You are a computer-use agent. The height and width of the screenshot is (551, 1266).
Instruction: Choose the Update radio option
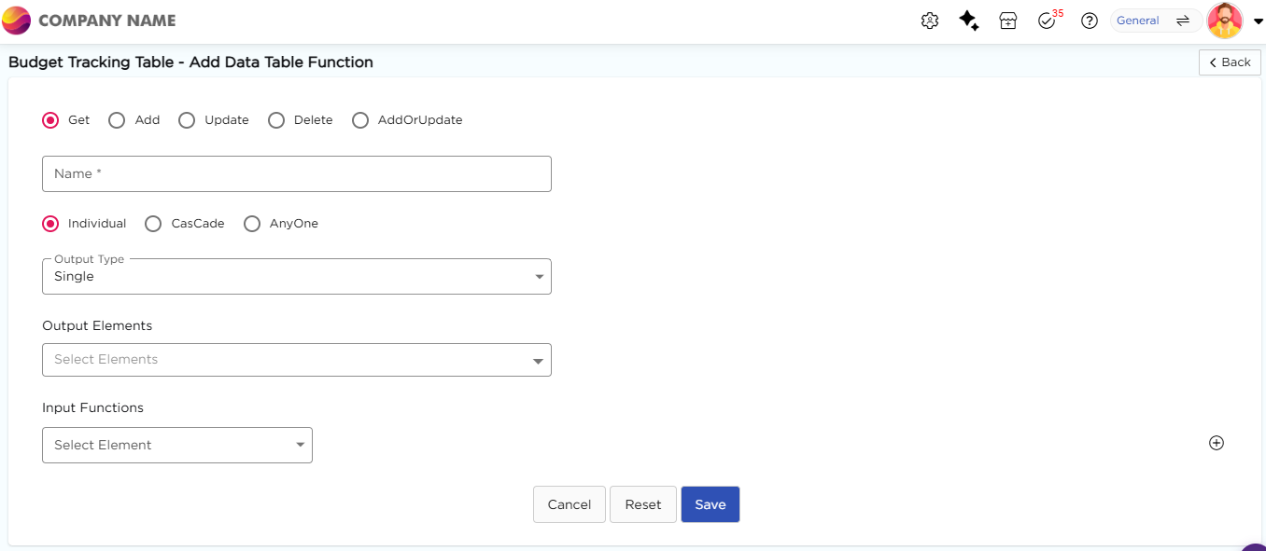(187, 120)
